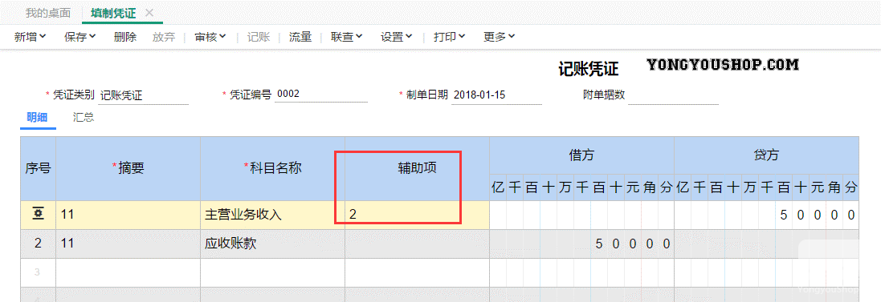Screen dimensions: 881x302
Task: Open the 设置 dropdown menu
Action: click(397, 37)
